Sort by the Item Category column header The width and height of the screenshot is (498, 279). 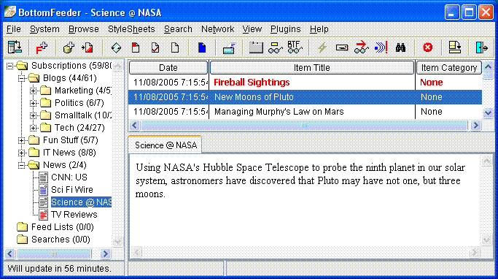pos(448,68)
